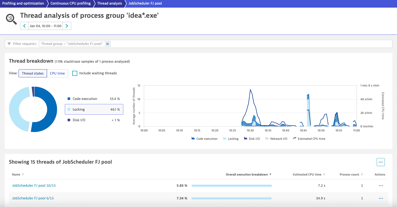Open the thread list options ellipsis button
397x207 pixels.
pos(380,162)
